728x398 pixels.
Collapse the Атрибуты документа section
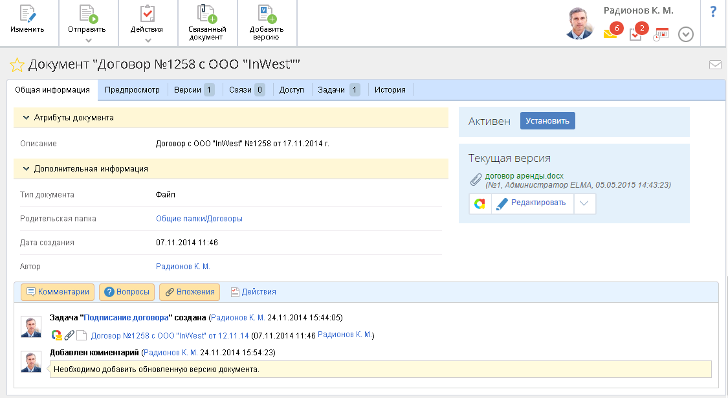point(27,118)
